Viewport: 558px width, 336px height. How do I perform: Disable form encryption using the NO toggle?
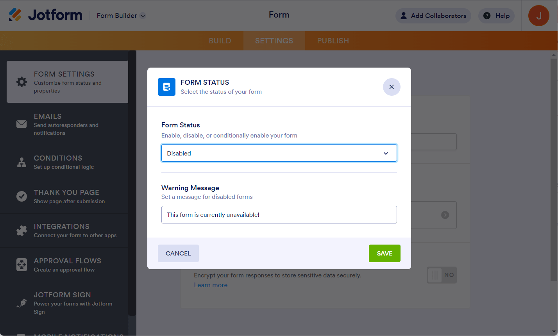pyautogui.click(x=442, y=275)
